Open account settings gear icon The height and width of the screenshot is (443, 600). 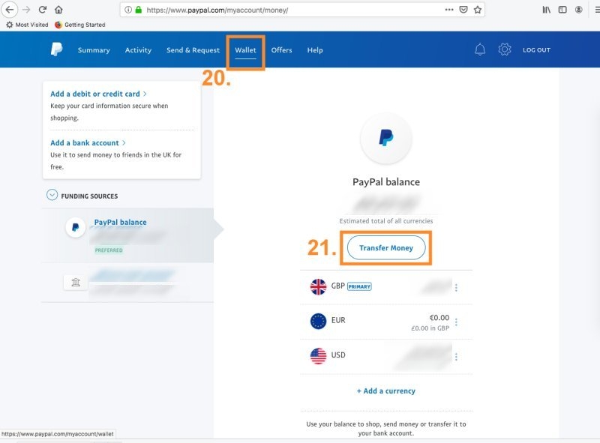tap(505, 49)
